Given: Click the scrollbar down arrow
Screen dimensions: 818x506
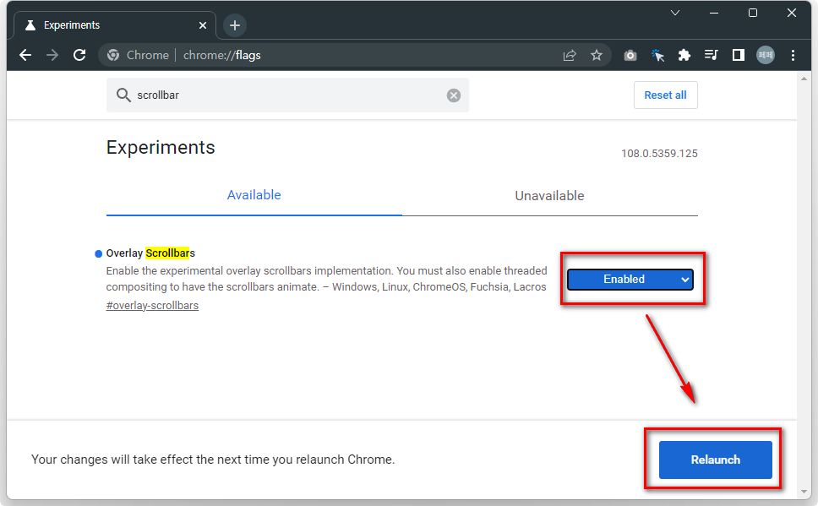Looking at the screenshot, I should tap(804, 492).
